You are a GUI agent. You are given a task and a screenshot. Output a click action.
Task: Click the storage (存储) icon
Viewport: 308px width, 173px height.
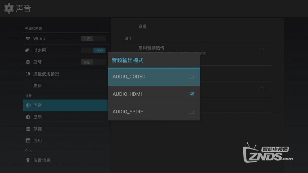(28, 129)
